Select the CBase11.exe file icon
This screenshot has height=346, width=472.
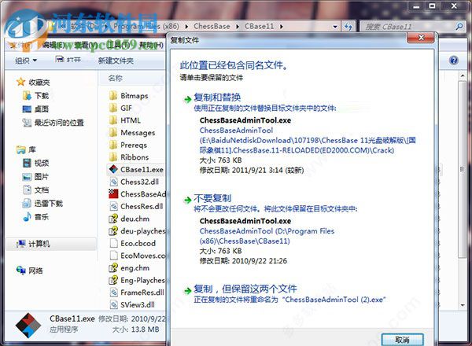coord(113,169)
